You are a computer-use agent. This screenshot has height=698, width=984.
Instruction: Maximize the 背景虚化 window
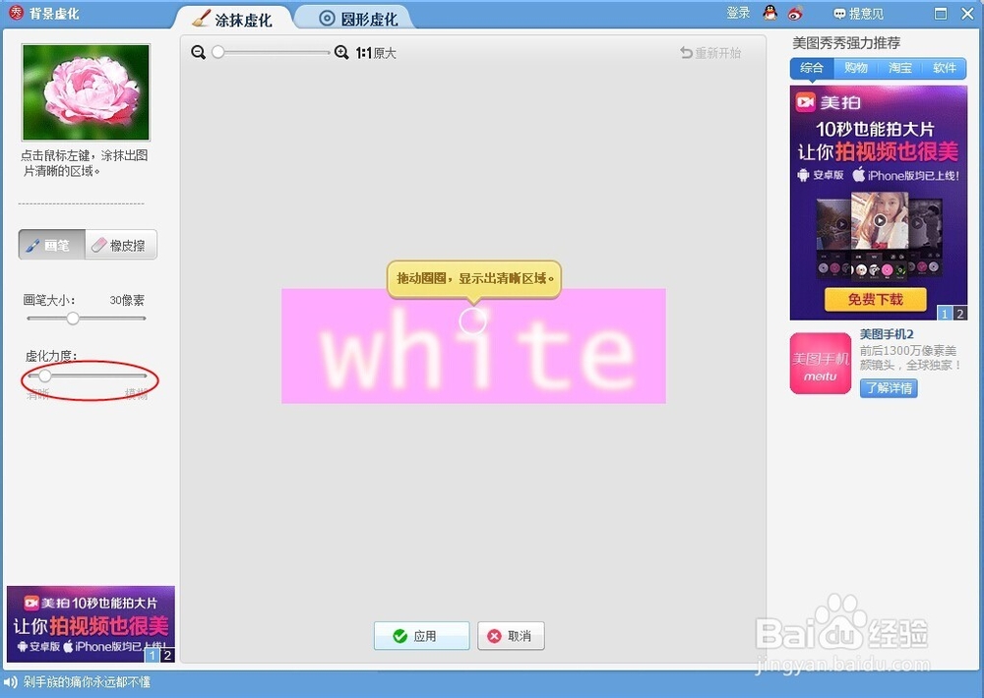click(x=941, y=13)
